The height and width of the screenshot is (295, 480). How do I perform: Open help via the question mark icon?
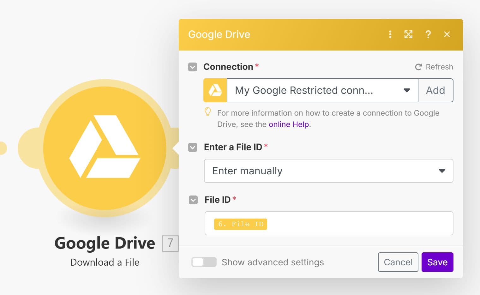pos(428,34)
